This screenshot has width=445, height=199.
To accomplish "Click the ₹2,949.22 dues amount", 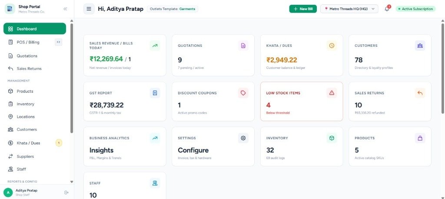I will [x=282, y=60].
